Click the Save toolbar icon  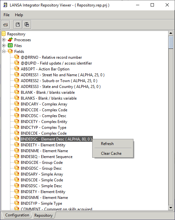(x=18, y=25)
